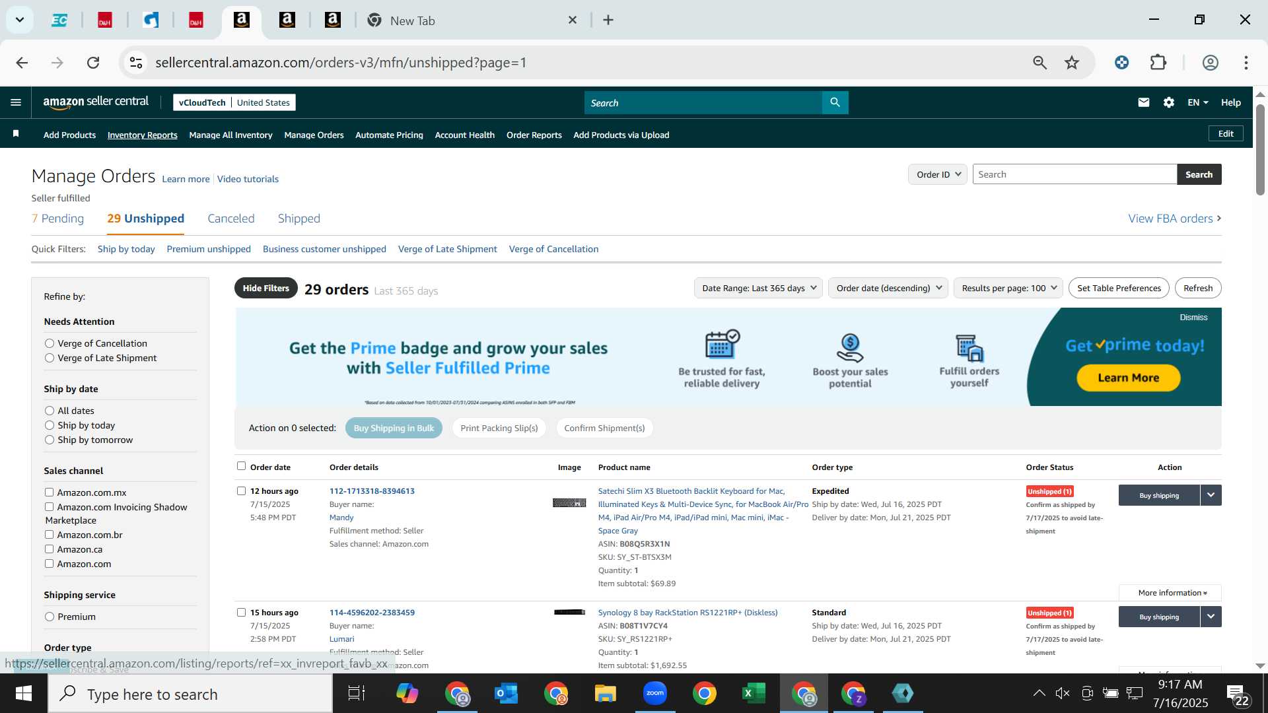The width and height of the screenshot is (1268, 713).
Task: Open Inventory Reports in nav bar
Action: click(x=143, y=135)
